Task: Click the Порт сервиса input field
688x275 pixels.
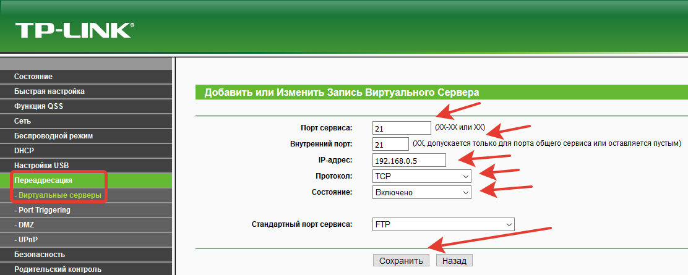Action: (x=402, y=128)
